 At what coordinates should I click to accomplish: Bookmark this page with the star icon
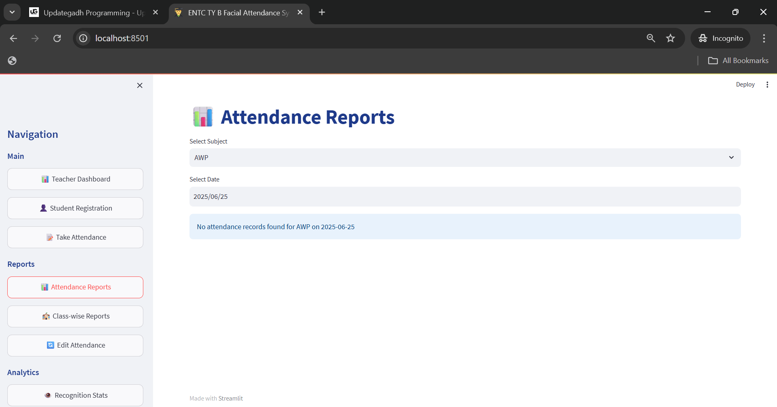(x=671, y=38)
